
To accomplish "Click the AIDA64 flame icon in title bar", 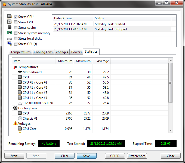I will [4, 4].
